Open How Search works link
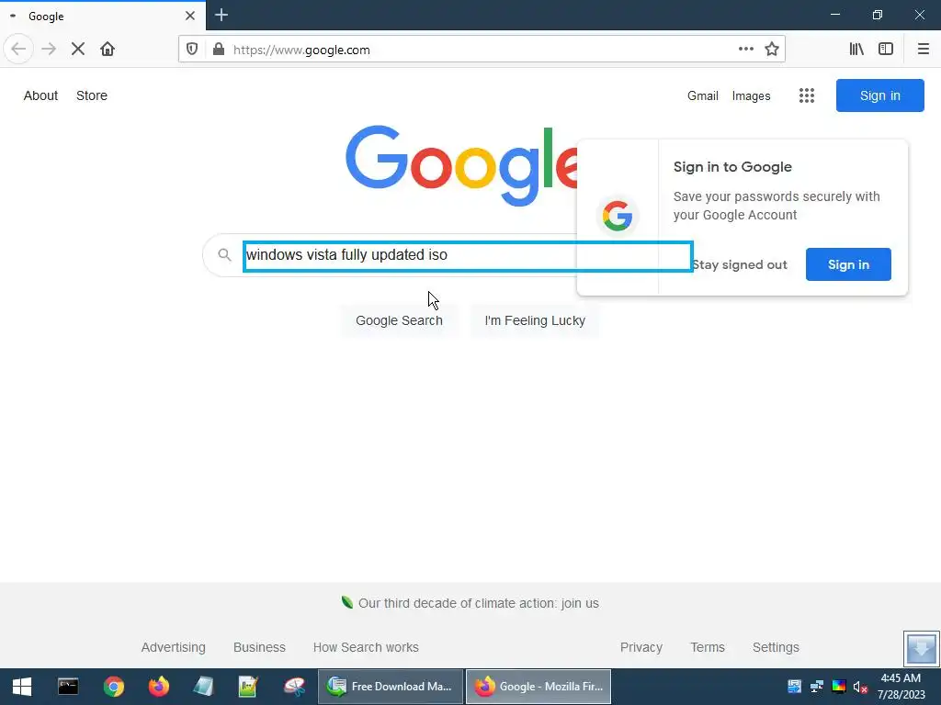 pyautogui.click(x=366, y=647)
